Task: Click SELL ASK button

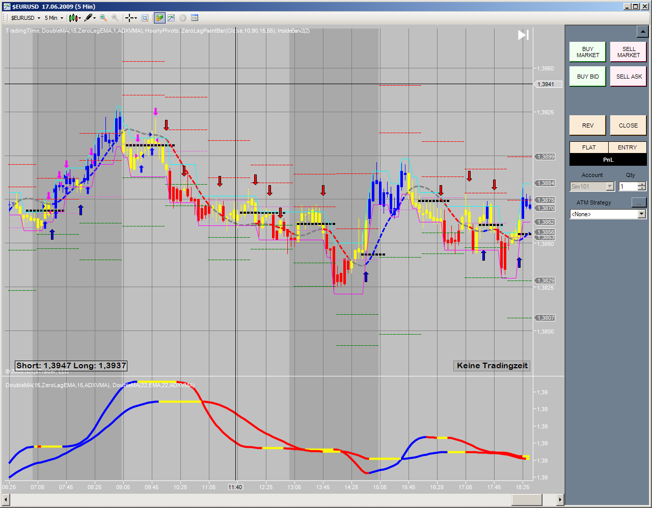Action: [629, 77]
